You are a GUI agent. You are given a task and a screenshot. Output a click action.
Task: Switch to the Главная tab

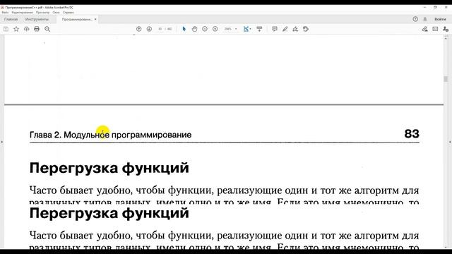(11, 19)
